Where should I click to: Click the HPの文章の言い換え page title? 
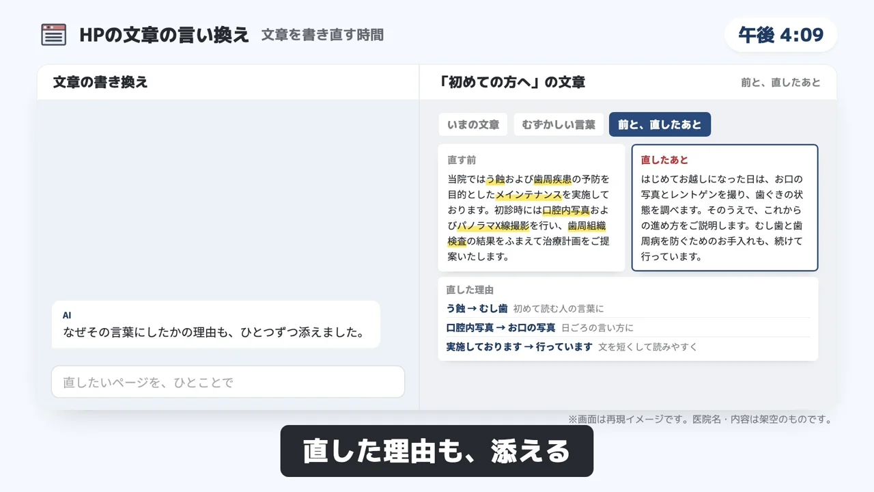(165, 35)
